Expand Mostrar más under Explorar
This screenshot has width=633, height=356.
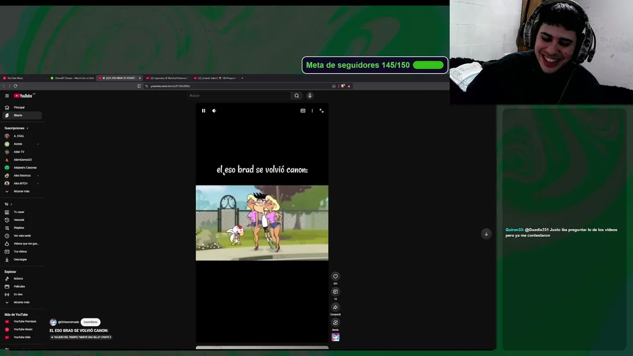point(22,302)
